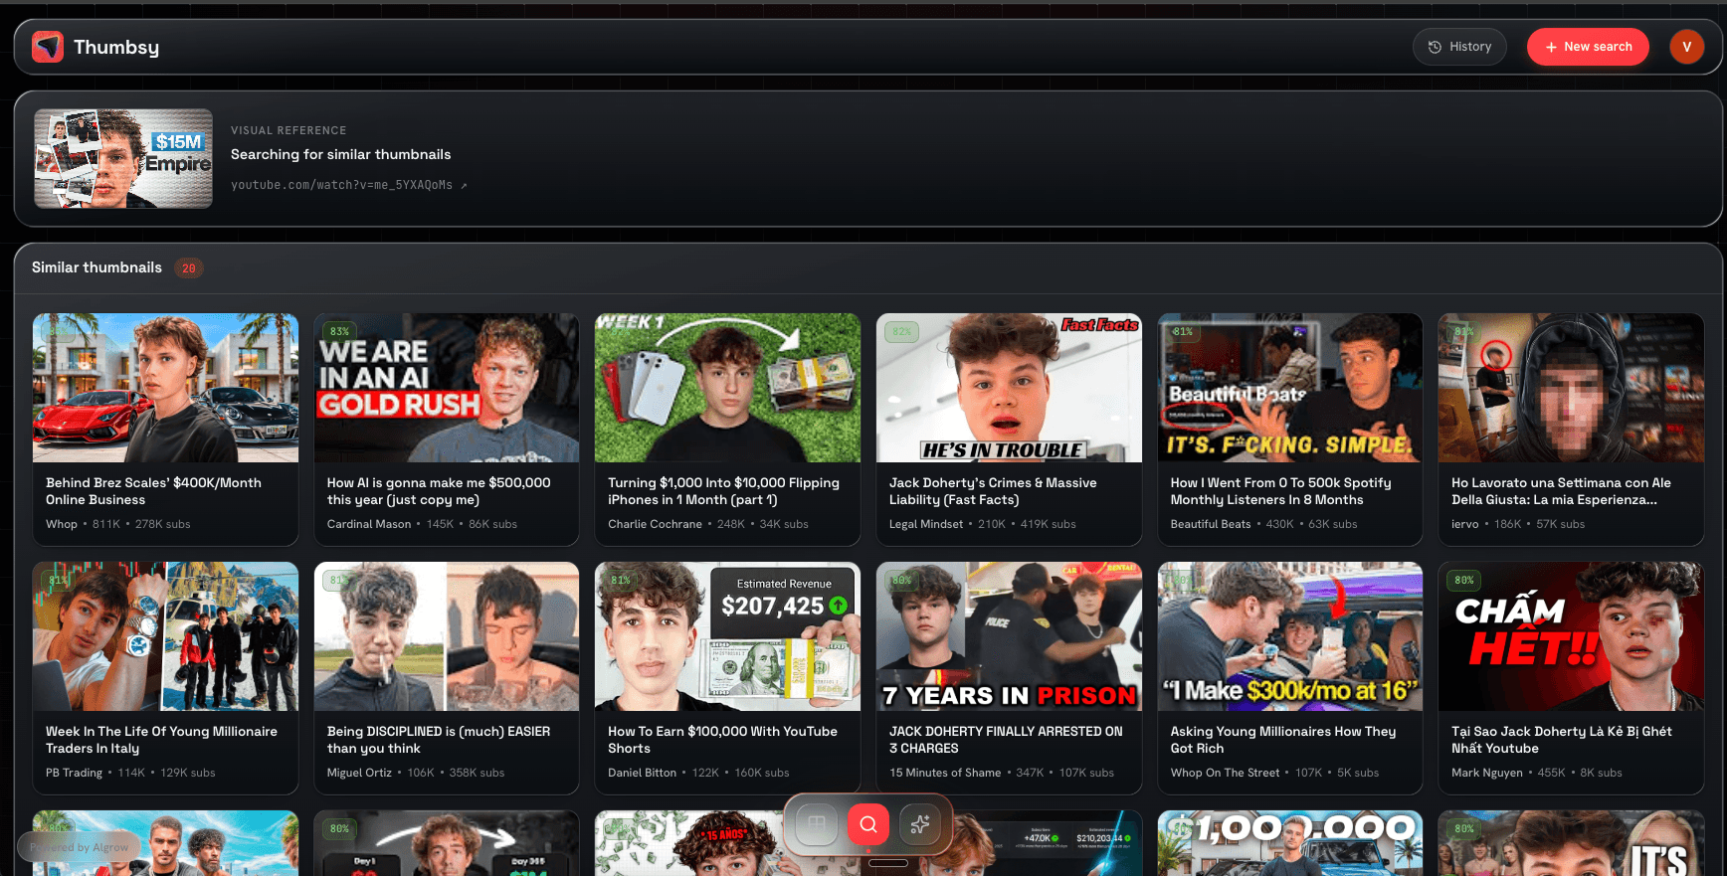Image resolution: width=1727 pixels, height=876 pixels.
Task: Open the red Lamborghini mansion thumbnail
Action: 165,388
